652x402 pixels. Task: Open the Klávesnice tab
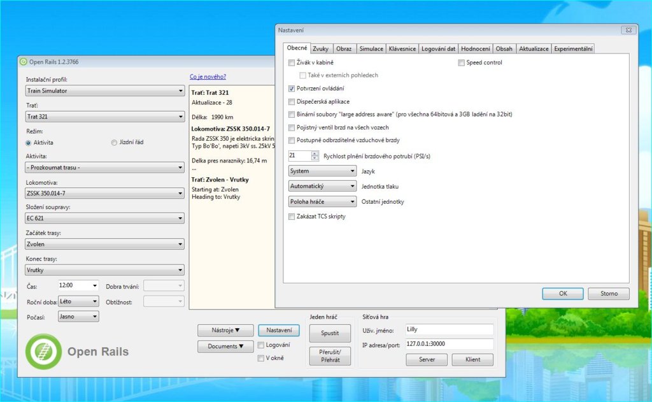pyautogui.click(x=402, y=48)
